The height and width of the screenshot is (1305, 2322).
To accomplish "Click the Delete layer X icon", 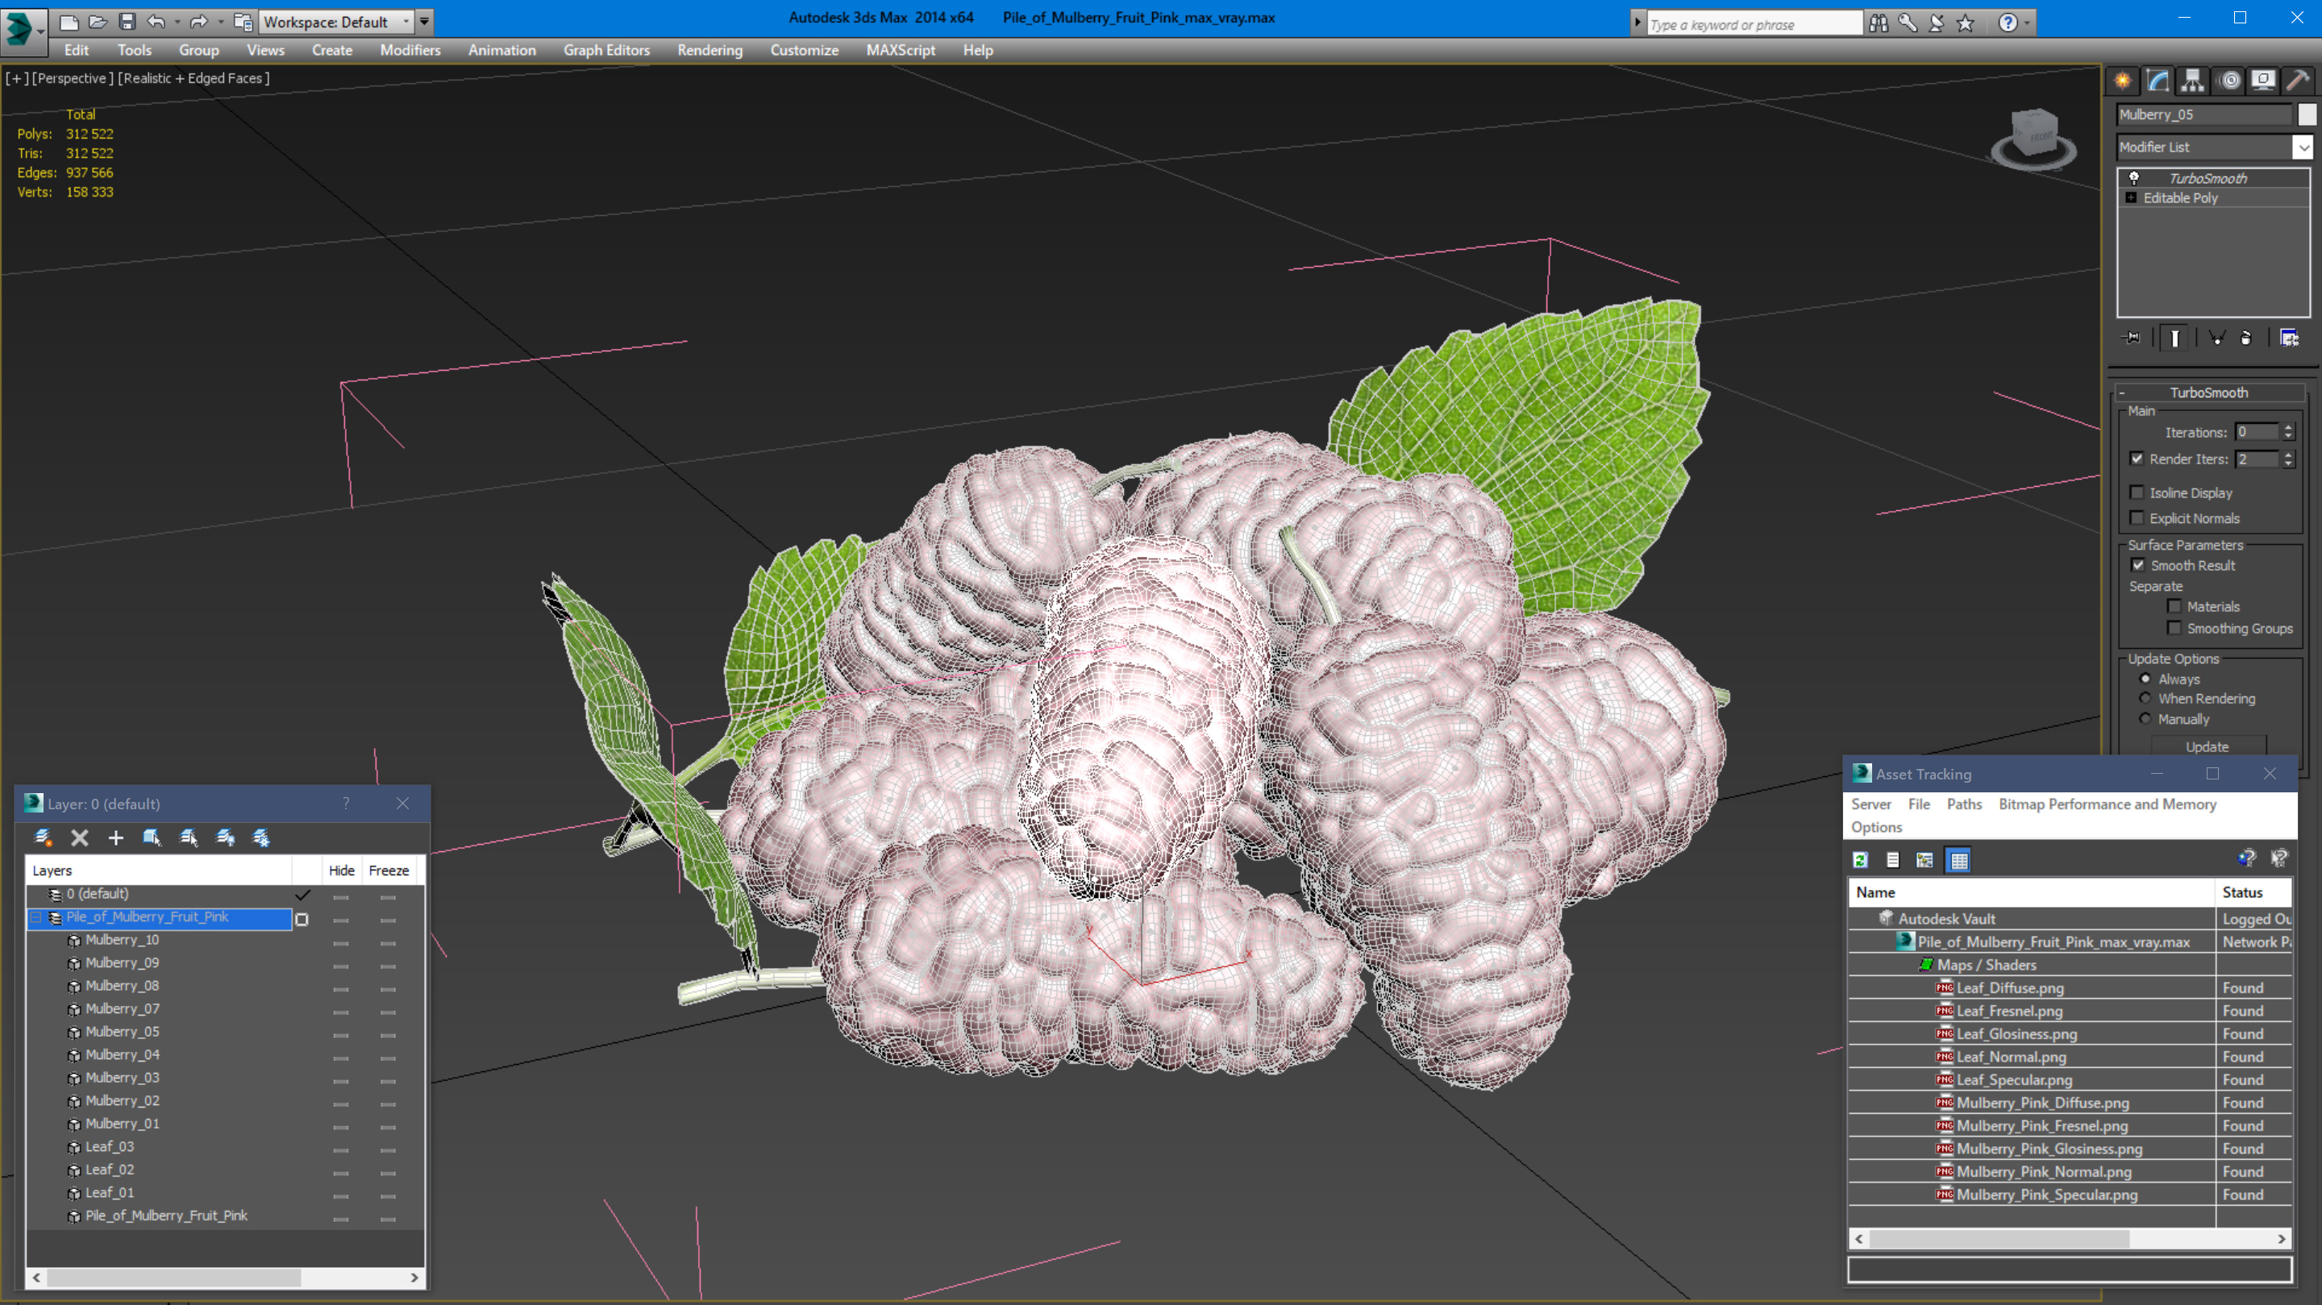I will point(79,838).
